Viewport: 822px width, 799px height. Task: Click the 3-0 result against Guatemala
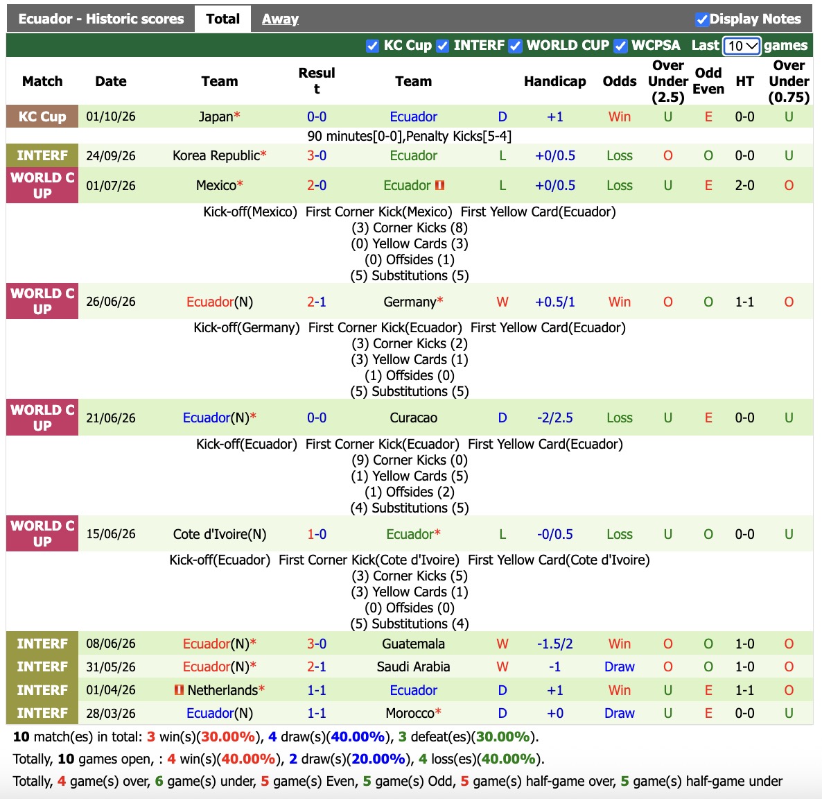pyautogui.click(x=317, y=644)
